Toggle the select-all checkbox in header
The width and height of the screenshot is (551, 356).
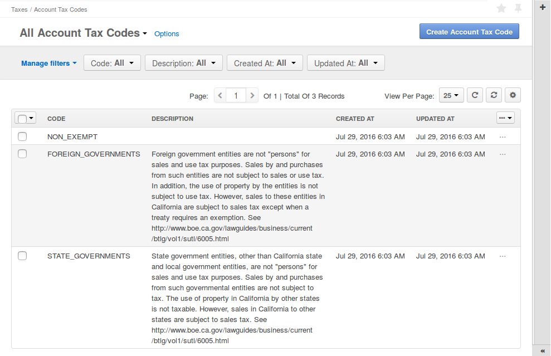coord(25,118)
